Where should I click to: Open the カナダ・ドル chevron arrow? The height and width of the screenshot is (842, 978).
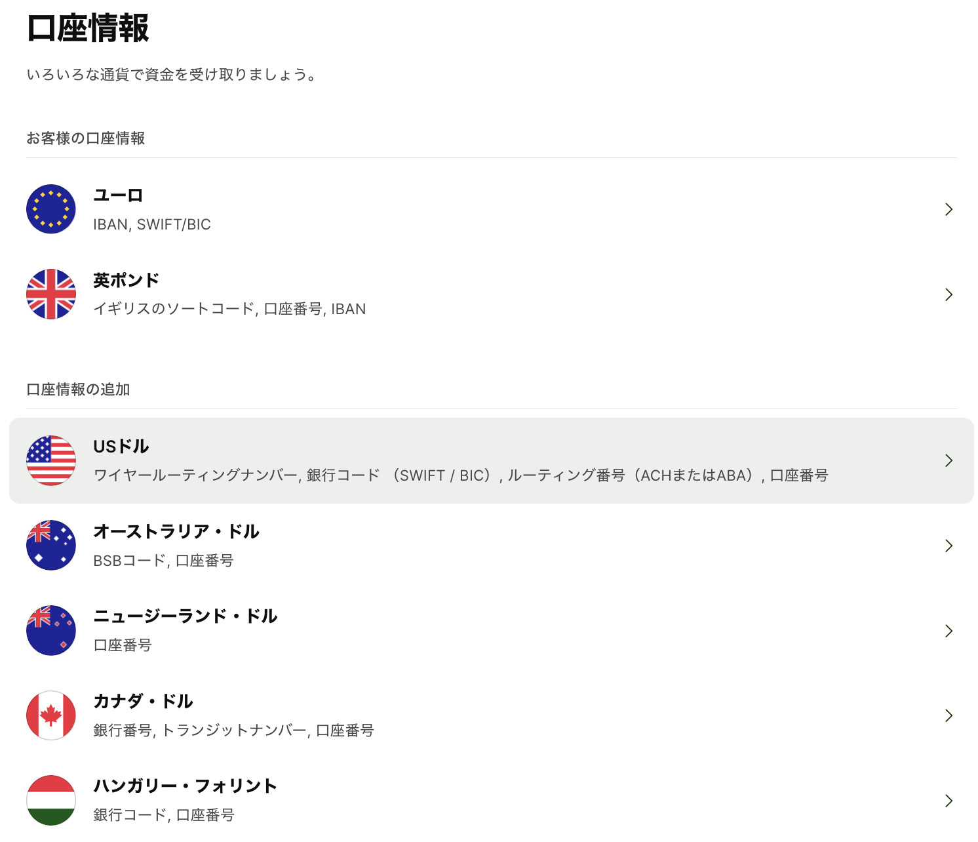click(949, 715)
